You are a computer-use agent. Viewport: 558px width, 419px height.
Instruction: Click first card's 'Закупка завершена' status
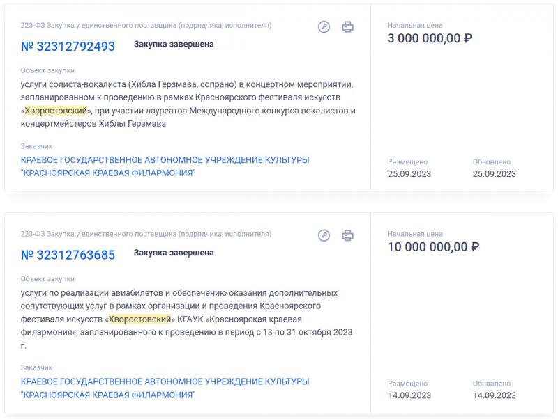point(174,44)
